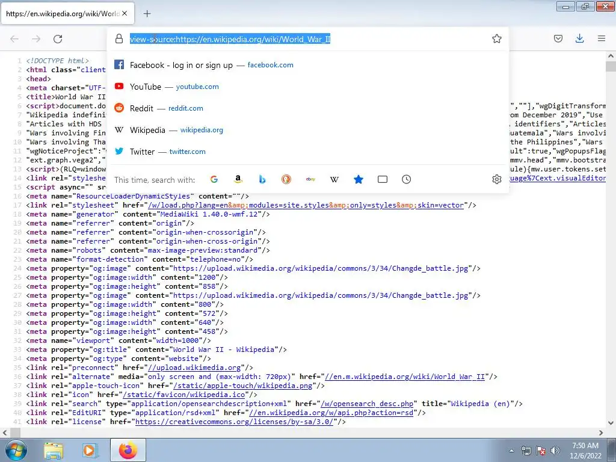This screenshot has width=616, height=462.
Task: Search this time with DuckDuckGo
Action: pyautogui.click(x=286, y=179)
